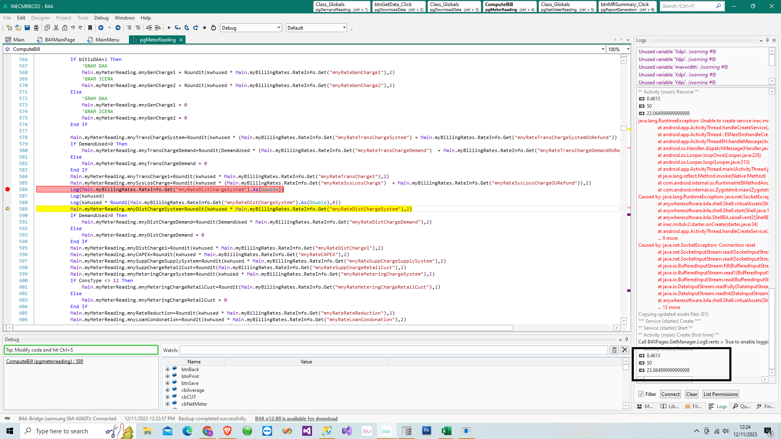Remove the breakpoint on line 586

tap(7, 189)
